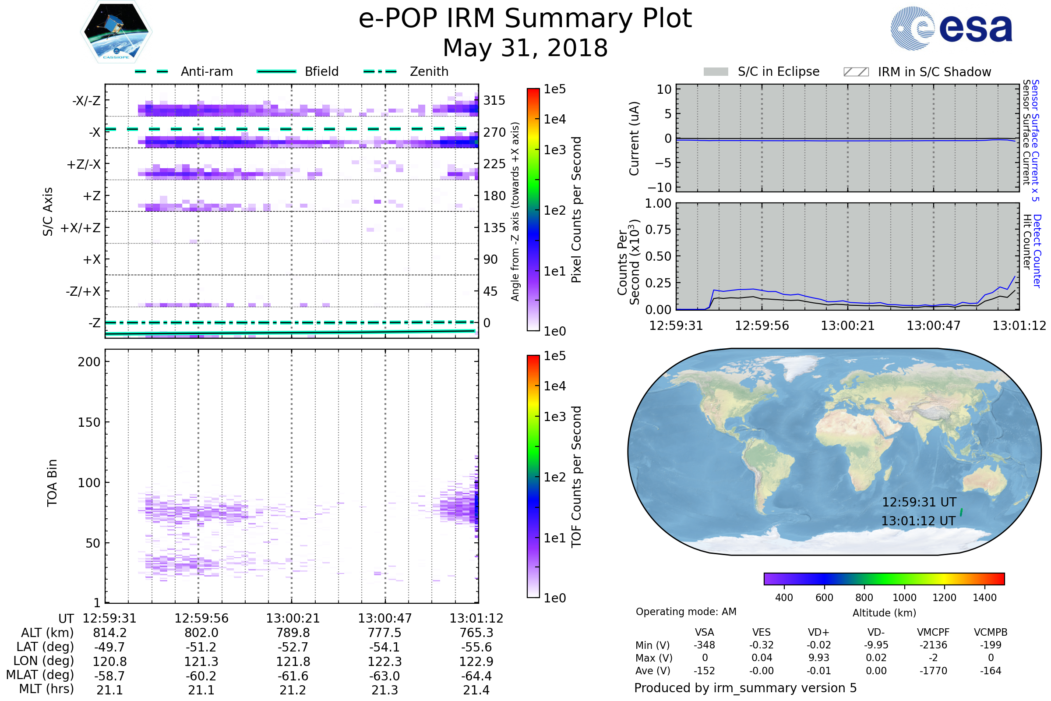The width and height of the screenshot is (1051, 701).
Task: Click the Operating mode: AM label
Action: pos(686,612)
